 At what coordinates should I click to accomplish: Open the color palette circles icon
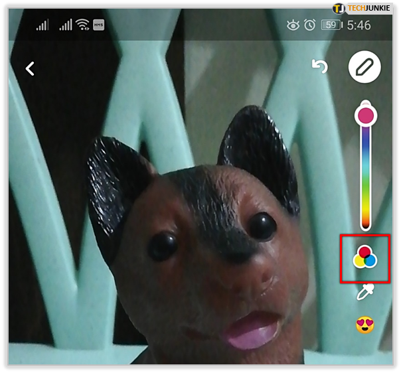click(364, 258)
